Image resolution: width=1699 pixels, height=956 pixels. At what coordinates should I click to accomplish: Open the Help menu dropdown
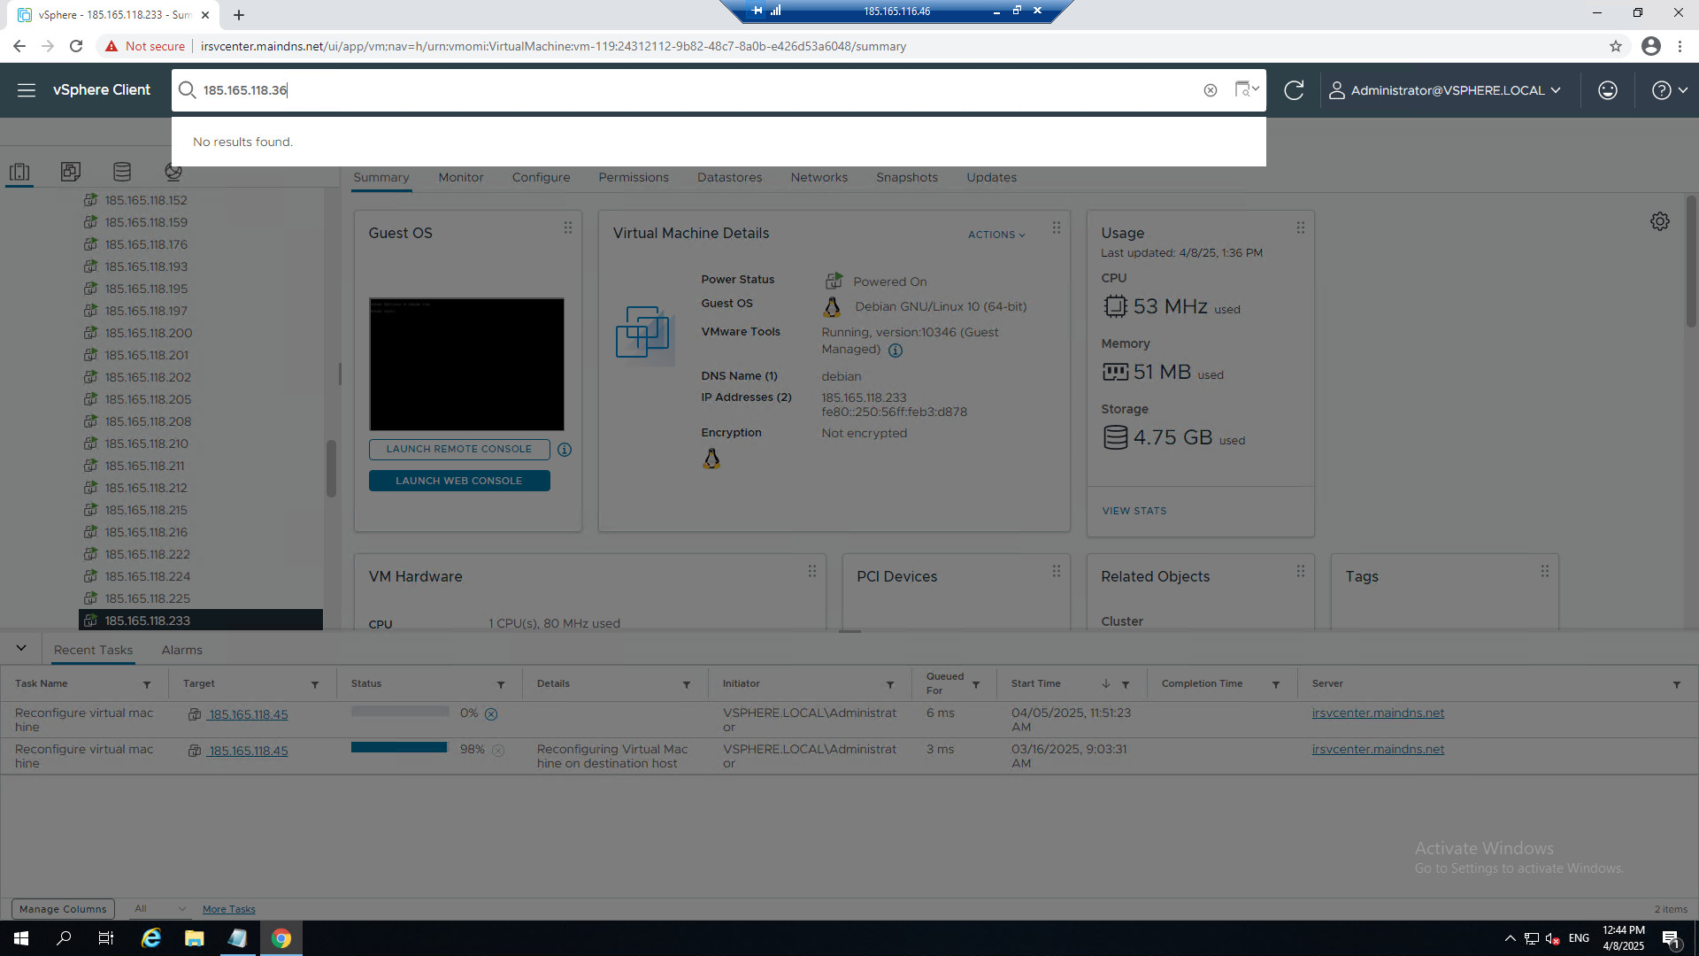pos(1669,90)
